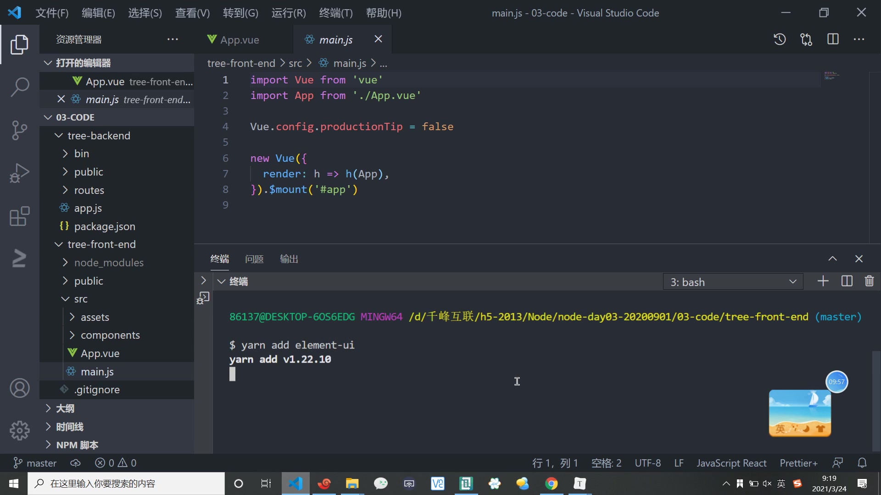881x495 pixels.
Task: Open Search view in the activity bar
Action: 19,87
